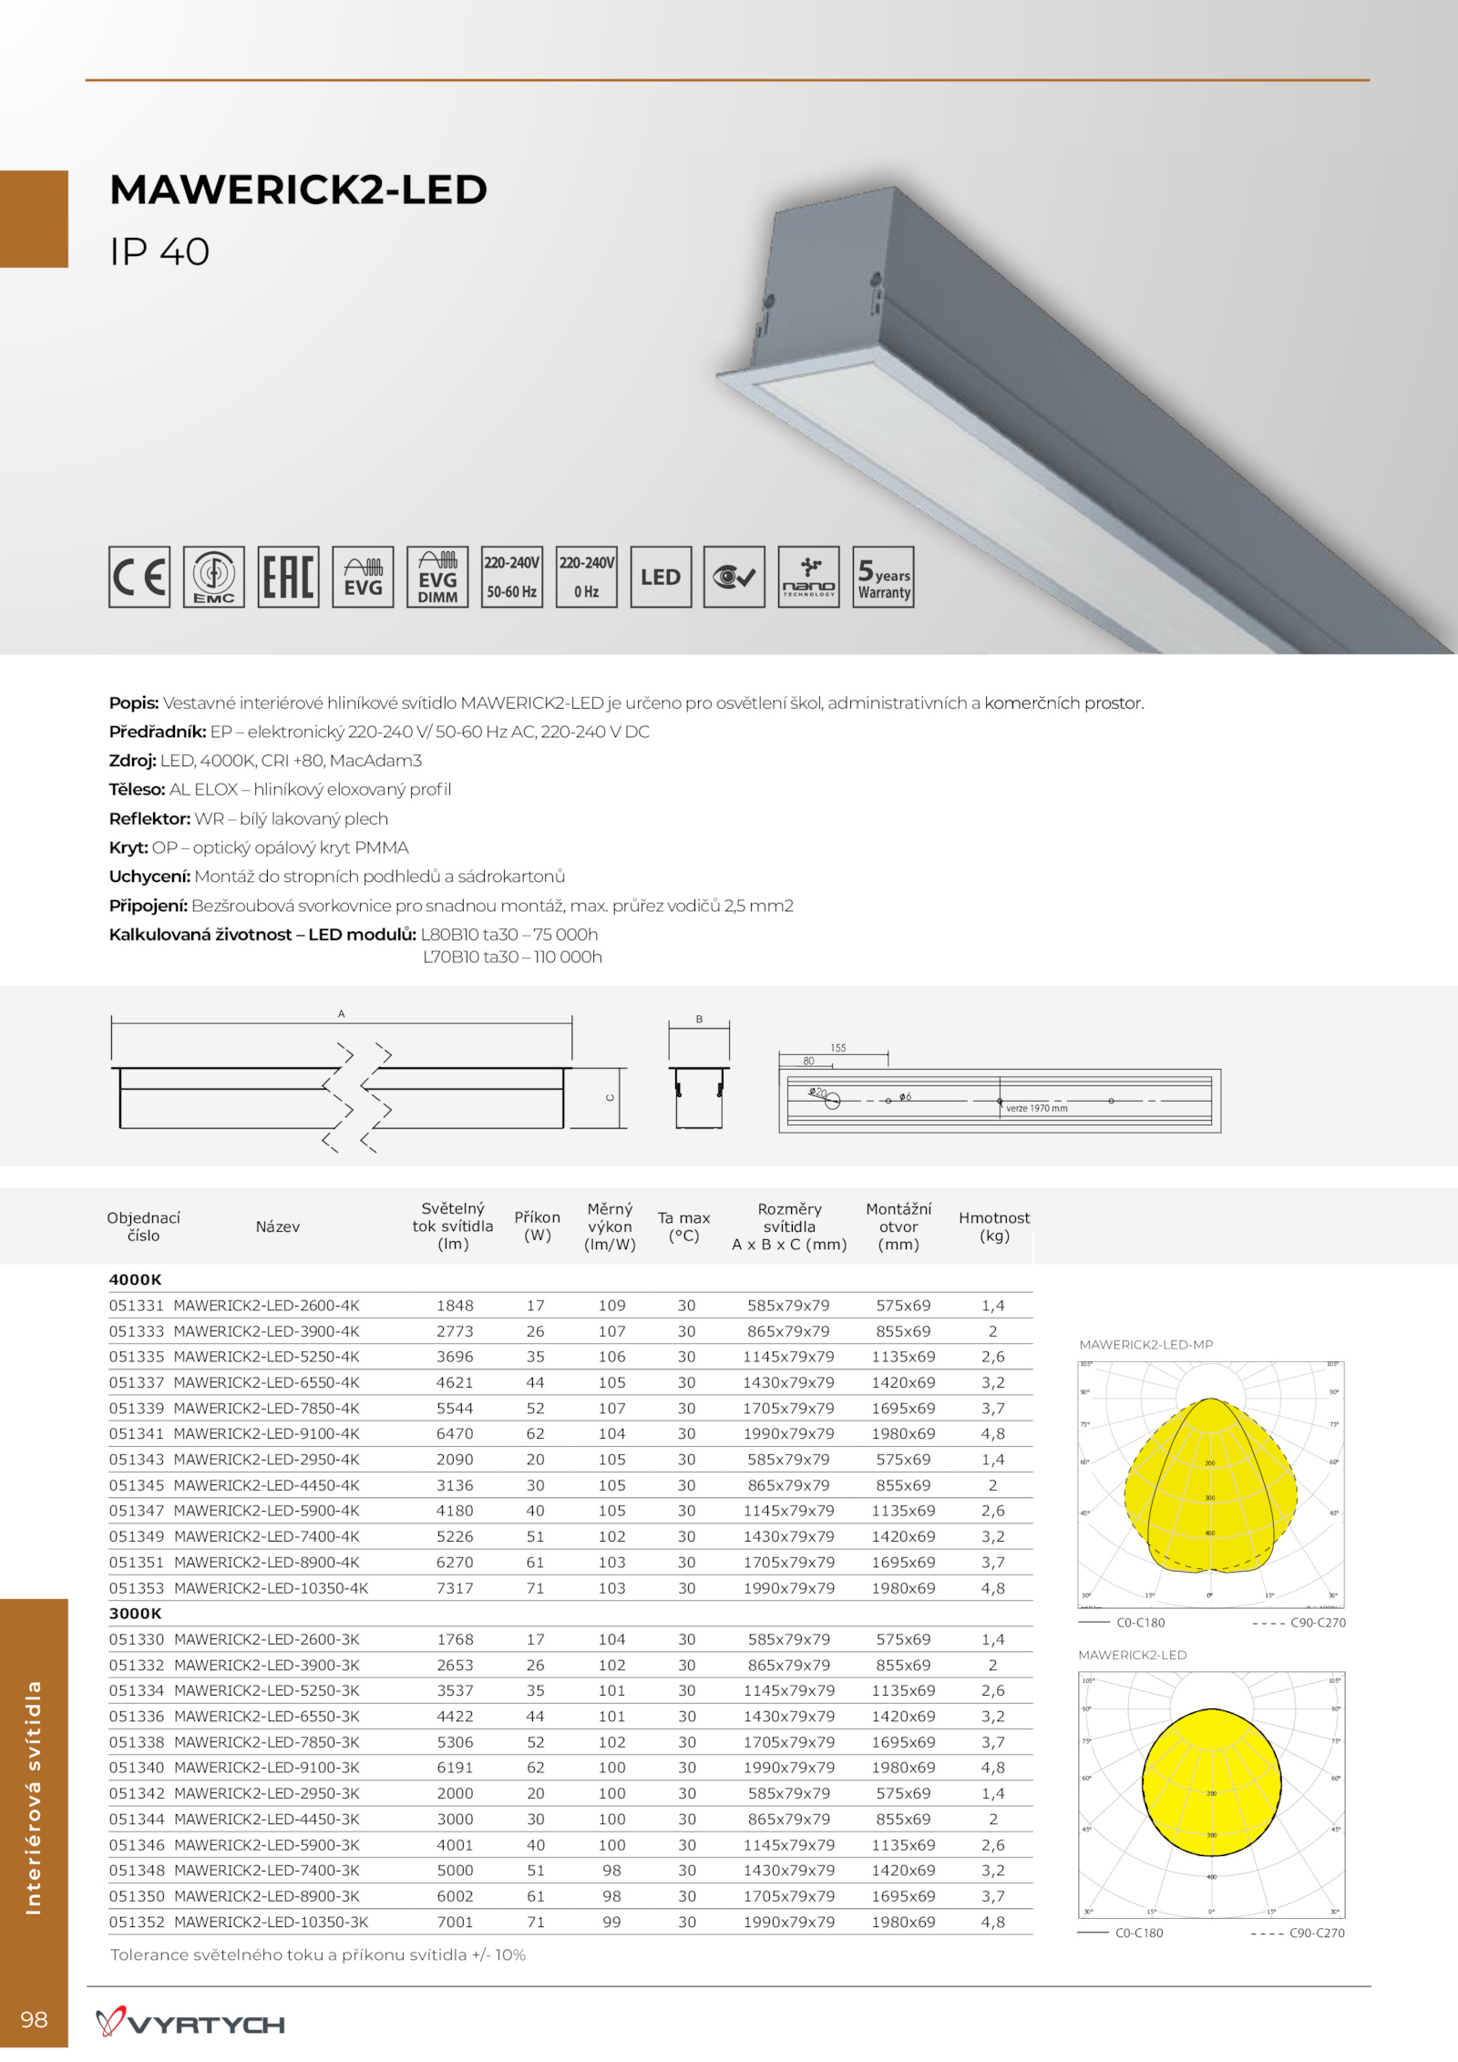This screenshot has width=1458, height=2062.
Task: Click the 'Interiérová svítidla' side label
Action: click(34, 1796)
